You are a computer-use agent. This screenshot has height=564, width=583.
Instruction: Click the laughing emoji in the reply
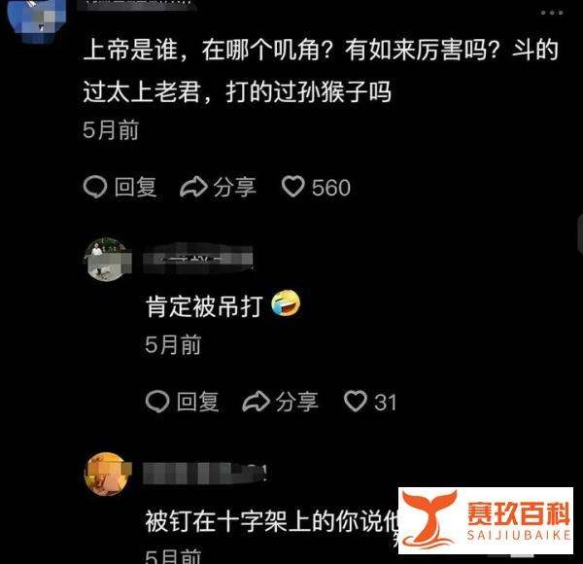(286, 304)
